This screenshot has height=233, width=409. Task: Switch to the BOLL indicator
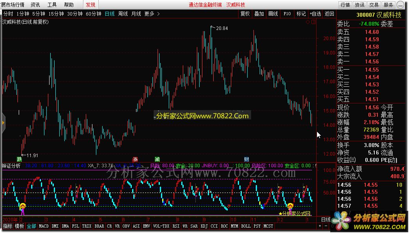(246, 226)
